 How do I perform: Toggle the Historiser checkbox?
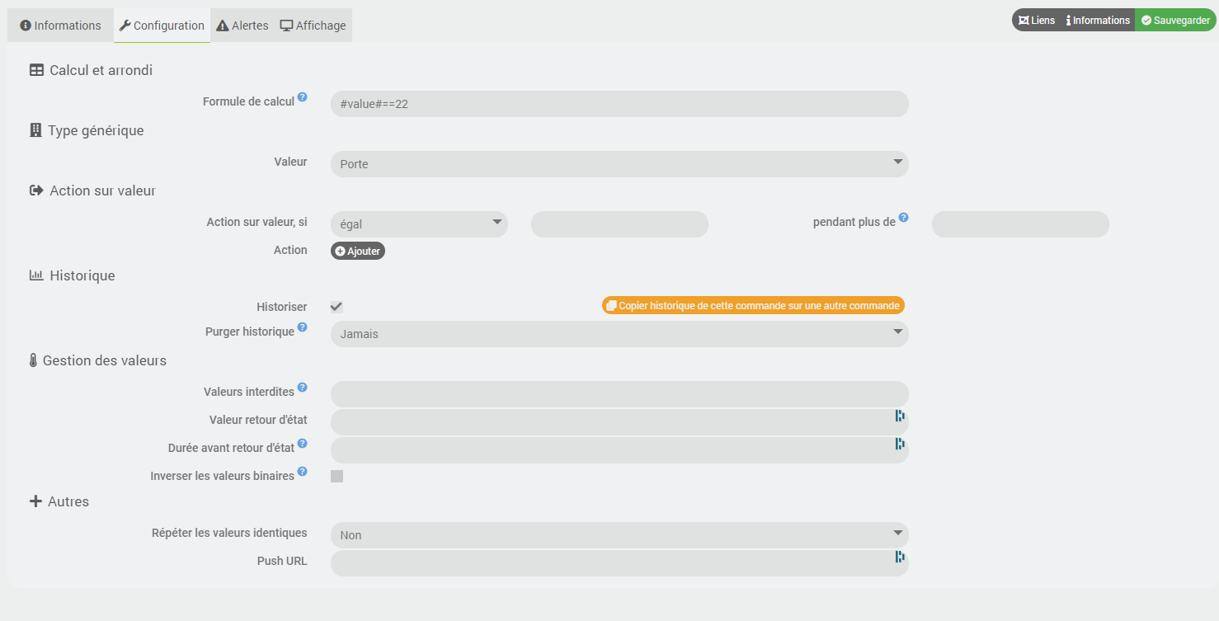[337, 307]
